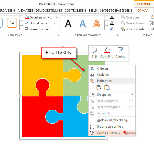Paste as picture option icon
Screen dimensions: 154x158
(x=107, y=87)
